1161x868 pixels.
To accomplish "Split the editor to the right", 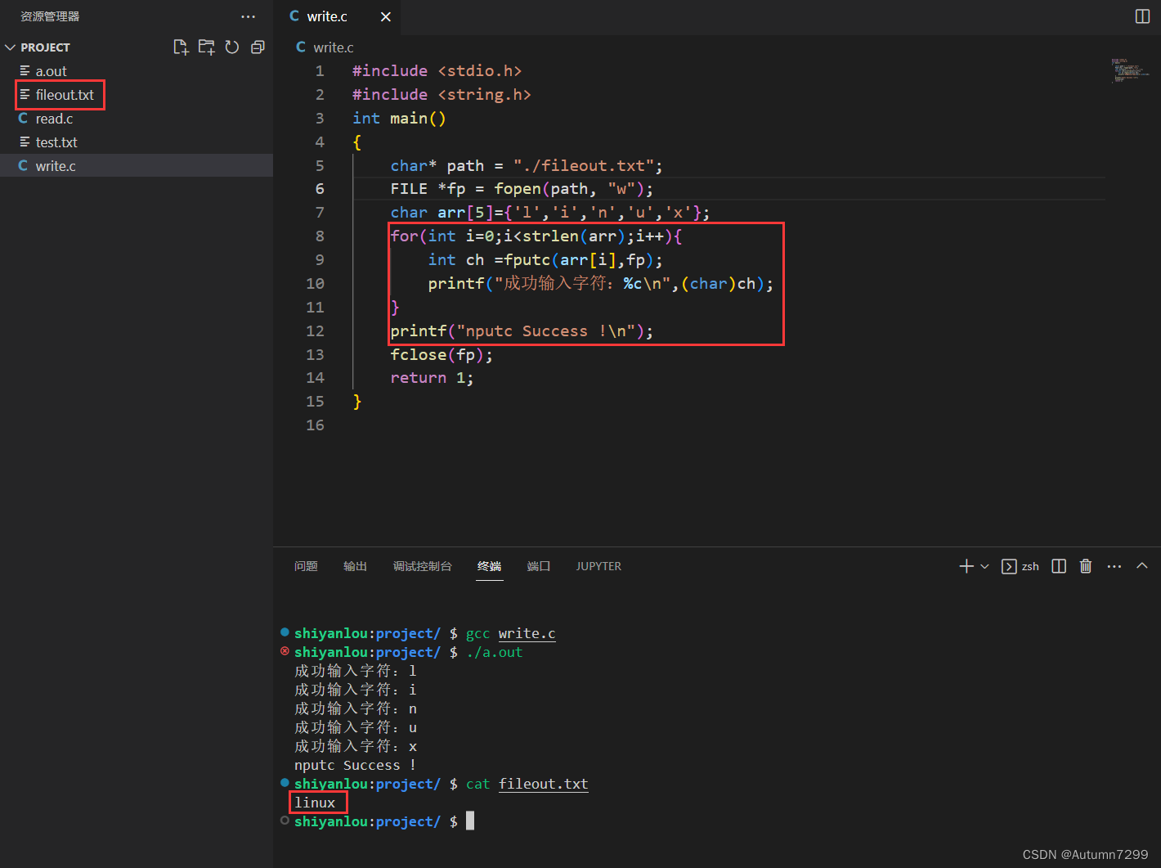I will coord(1143,16).
